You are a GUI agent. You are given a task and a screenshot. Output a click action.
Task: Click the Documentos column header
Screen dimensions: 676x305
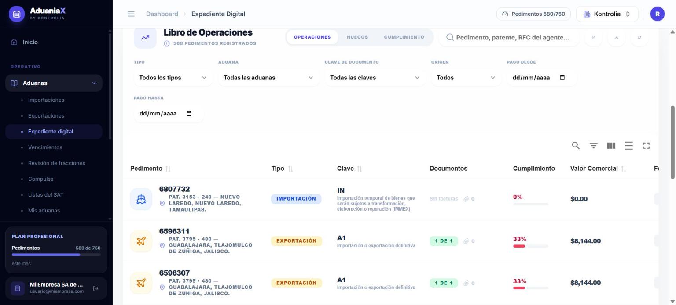click(x=448, y=169)
